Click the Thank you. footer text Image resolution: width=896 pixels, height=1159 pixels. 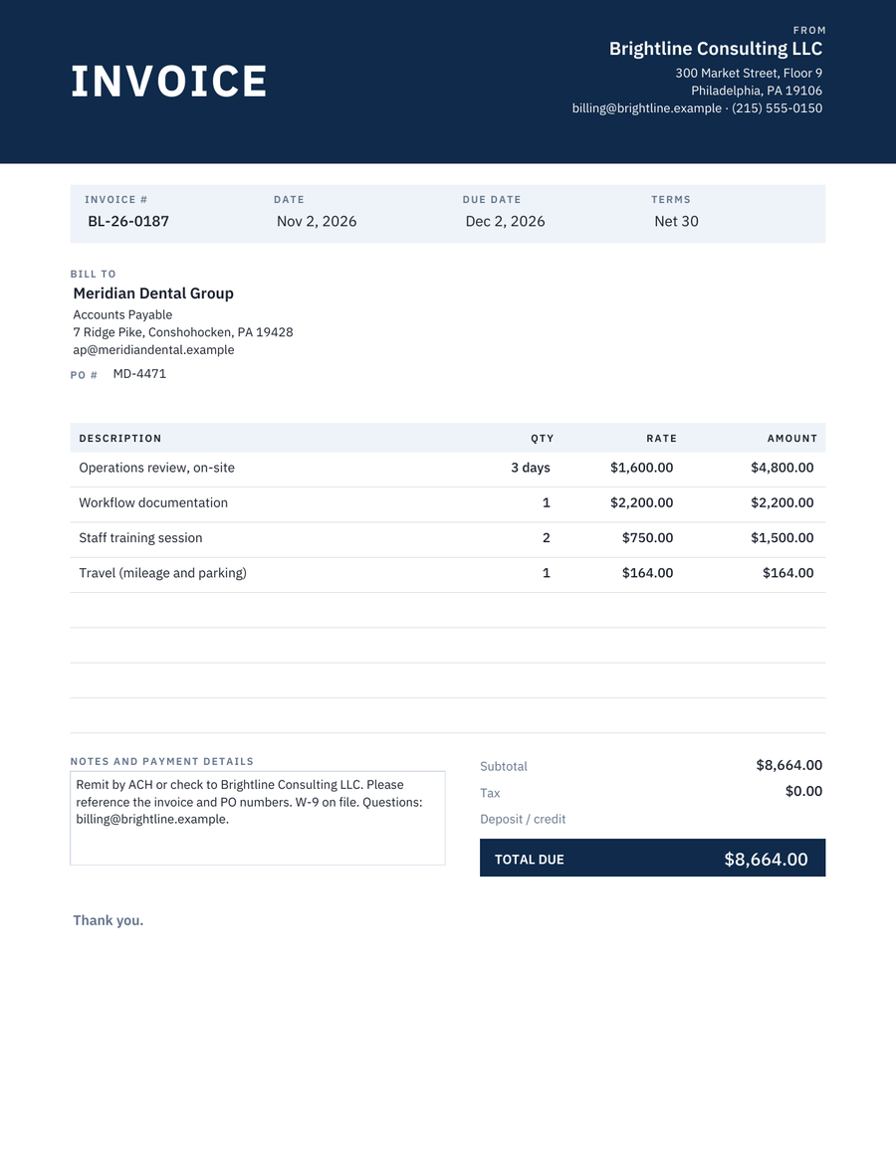pyautogui.click(x=109, y=920)
